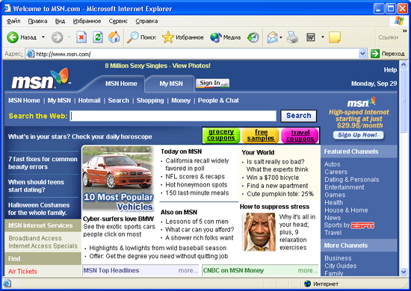Expand the address bar dropdown arrow
Image resolution: width=411 pixels, height=291 pixels.
[x=362, y=54]
